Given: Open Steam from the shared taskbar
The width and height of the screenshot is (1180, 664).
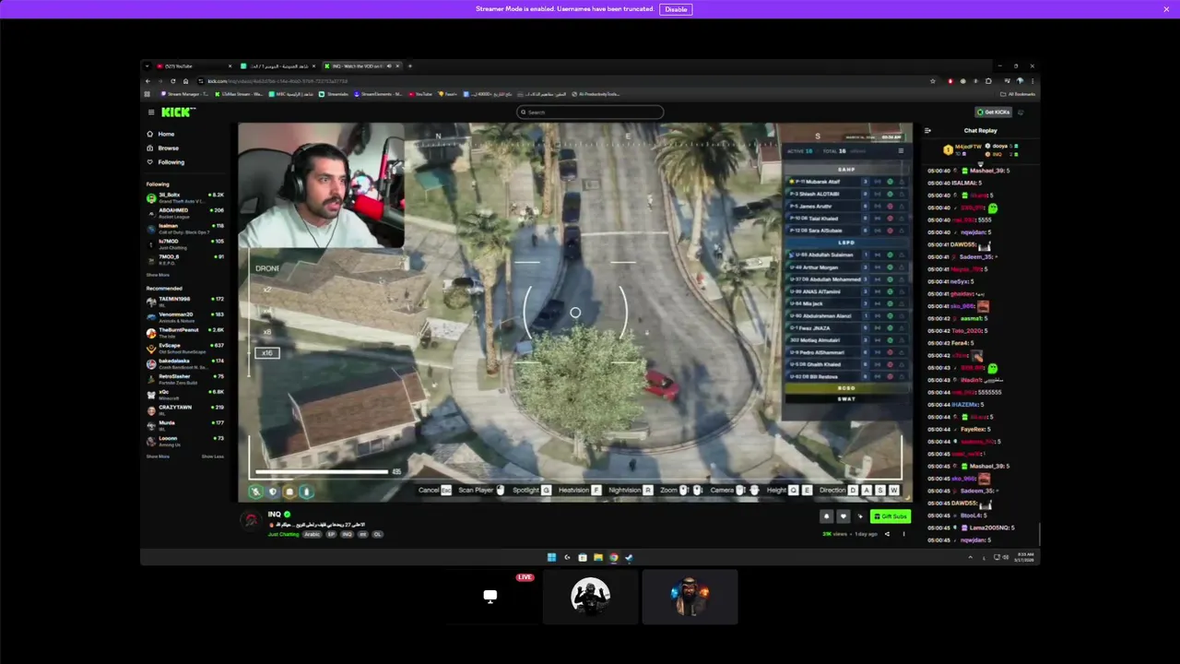Looking at the screenshot, I should click(629, 557).
